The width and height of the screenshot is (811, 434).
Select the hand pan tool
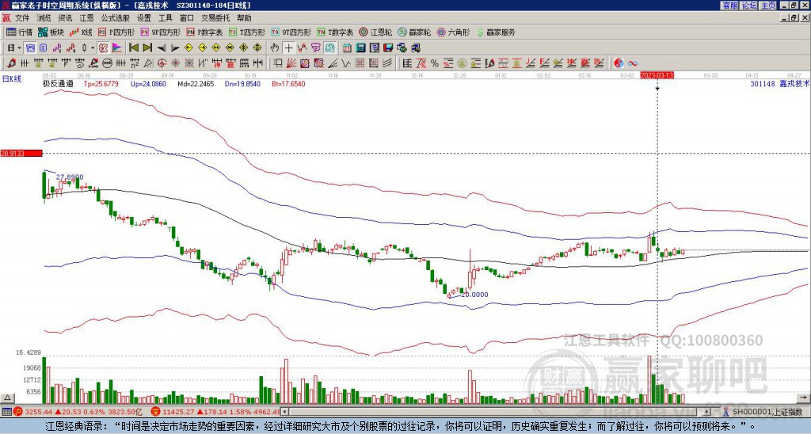[x=275, y=48]
